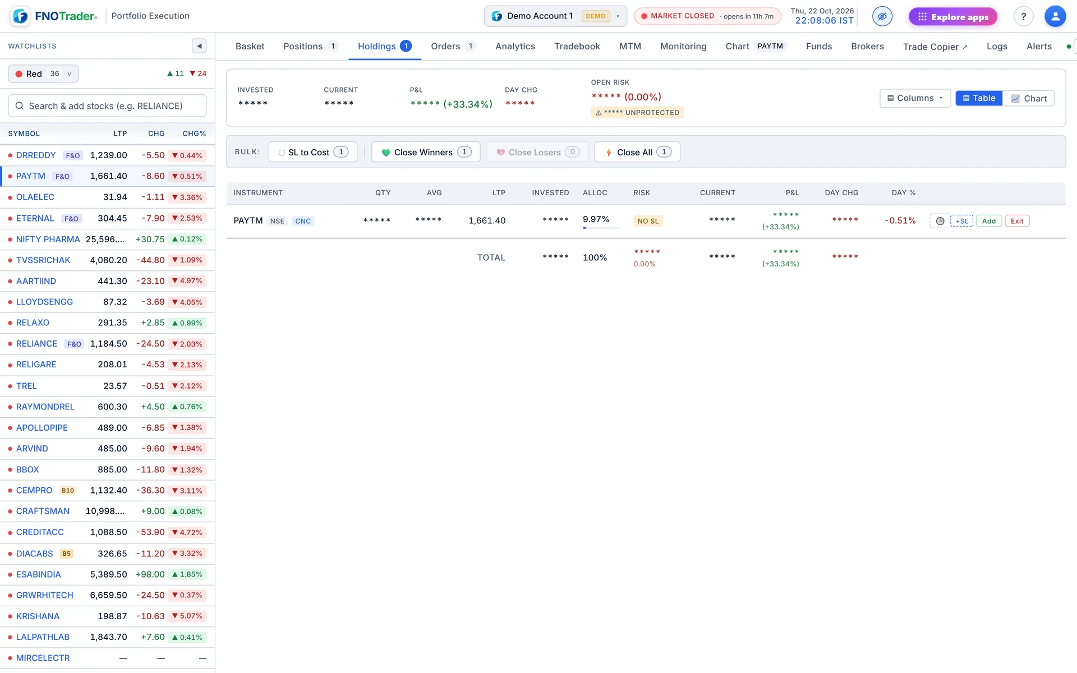Sort watchlist by CHG% column header

pyautogui.click(x=194, y=133)
